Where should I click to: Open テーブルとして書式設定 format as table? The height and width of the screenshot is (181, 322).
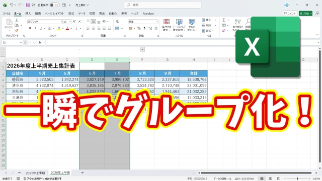click(179, 25)
